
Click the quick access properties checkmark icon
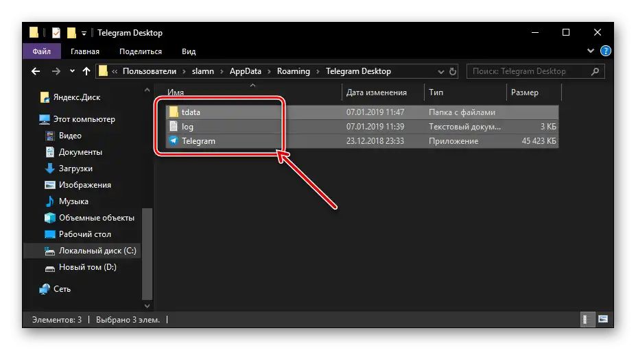click(56, 33)
